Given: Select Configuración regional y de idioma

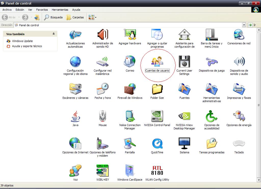Looking at the screenshot, I should (75, 62).
